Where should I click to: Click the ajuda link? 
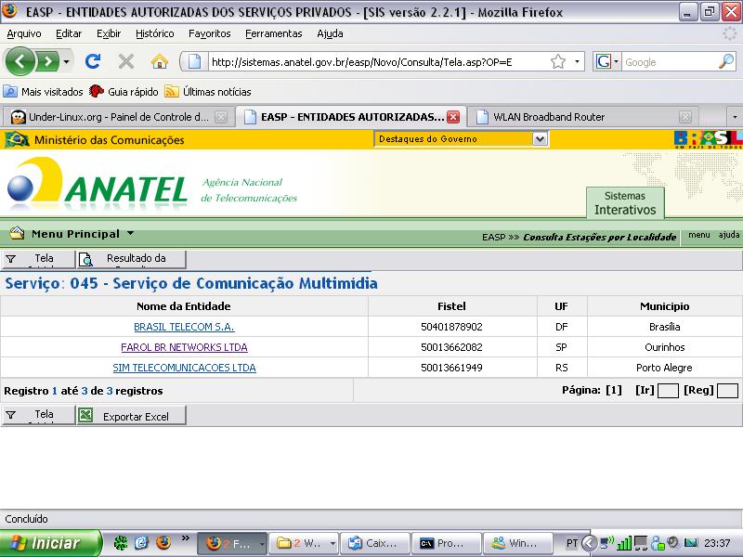pos(729,235)
